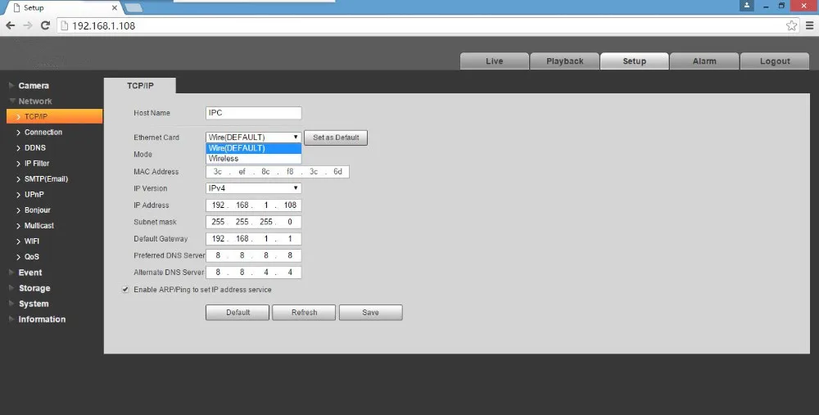Open the Playback tab
The width and height of the screenshot is (819, 415).
pos(564,61)
